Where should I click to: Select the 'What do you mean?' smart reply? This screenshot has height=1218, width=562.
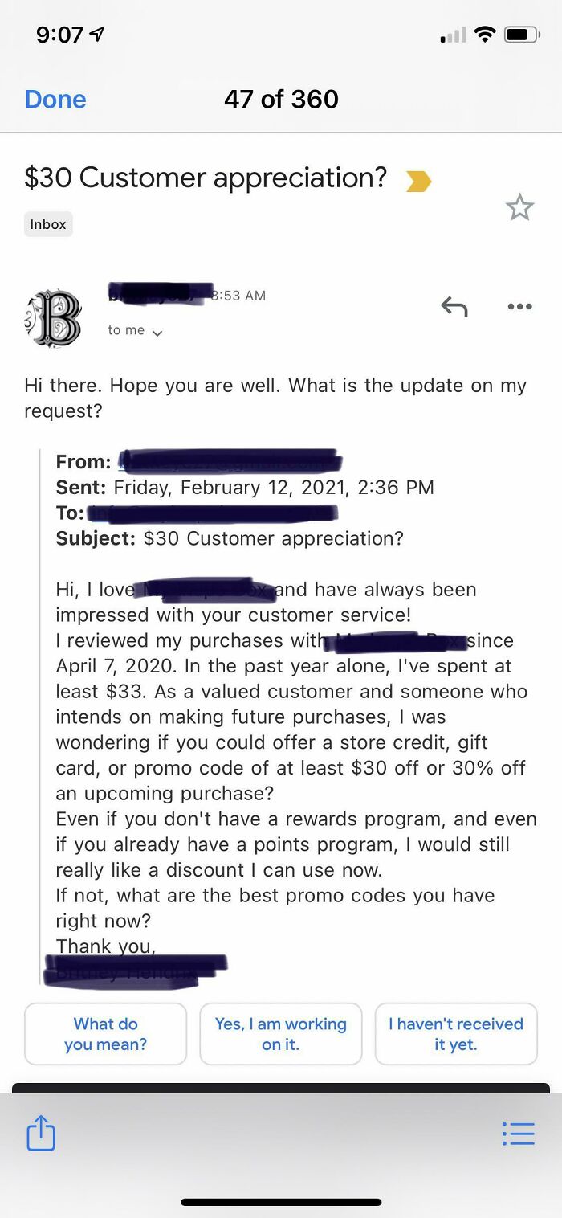[x=105, y=1035]
